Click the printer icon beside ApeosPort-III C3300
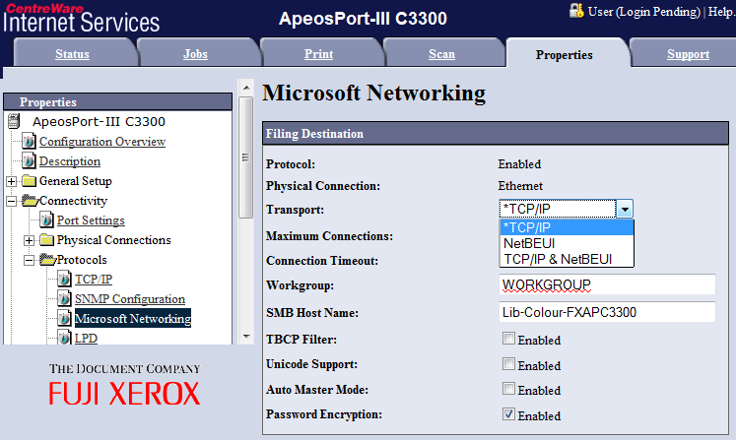Image resolution: width=736 pixels, height=440 pixels. click(14, 121)
